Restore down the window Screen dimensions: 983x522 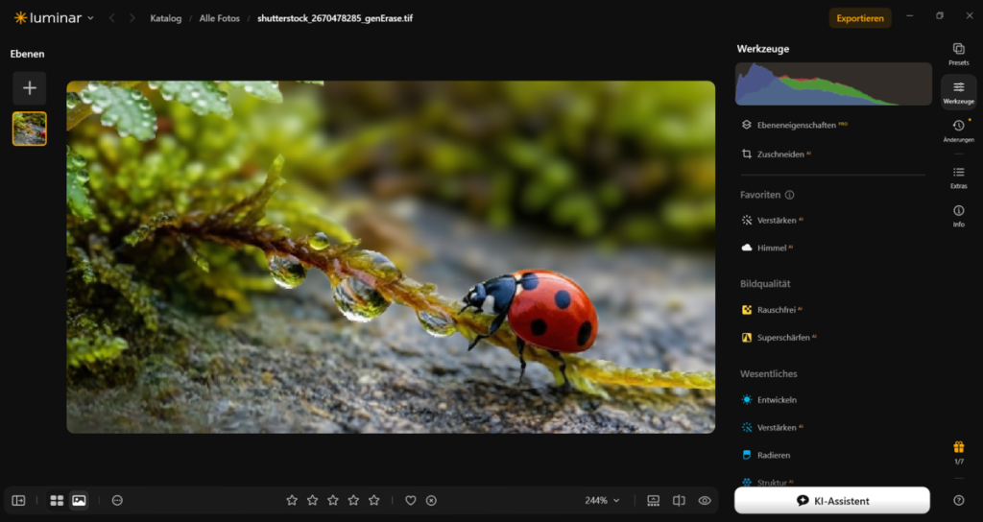(x=939, y=16)
